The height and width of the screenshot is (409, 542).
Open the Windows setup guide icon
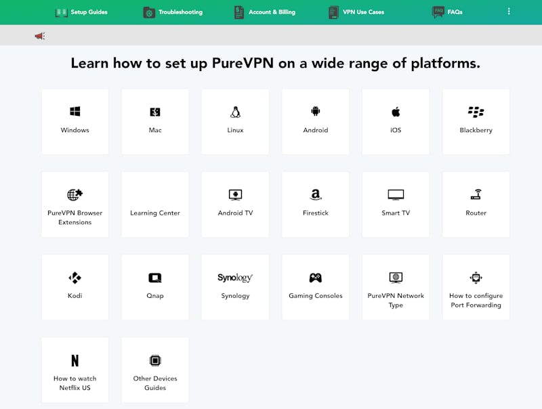75,112
